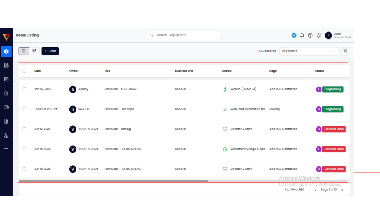Open the calendar icon in sidebar
The height and width of the screenshot is (213, 380).
pos(6,79)
